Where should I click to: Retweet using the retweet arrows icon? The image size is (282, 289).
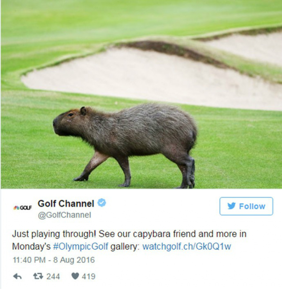(x=38, y=276)
